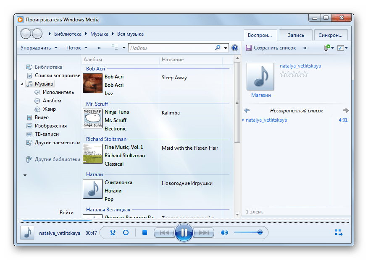Switch to Now Playing mode icon
The image size is (368, 260).
339,233
